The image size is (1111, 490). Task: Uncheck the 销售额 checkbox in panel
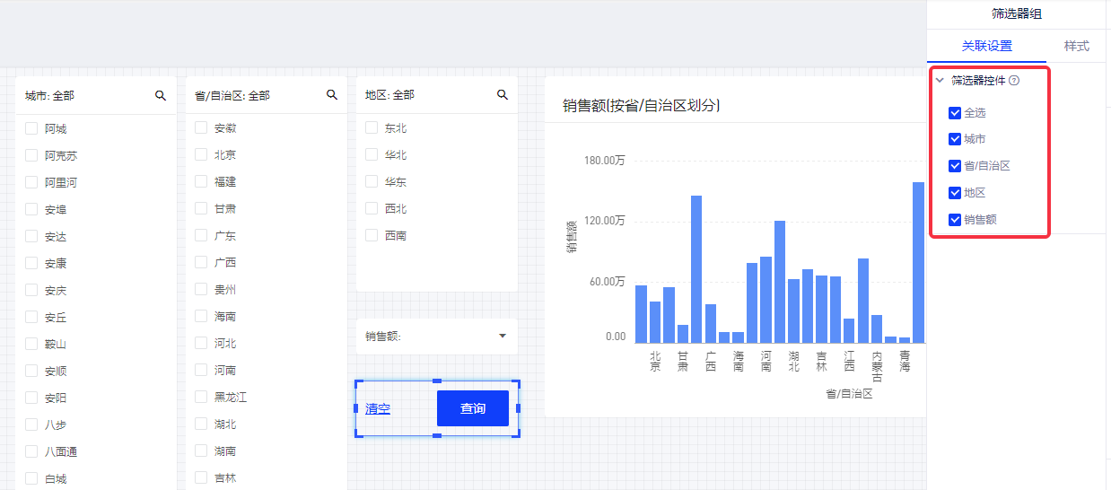pos(955,220)
